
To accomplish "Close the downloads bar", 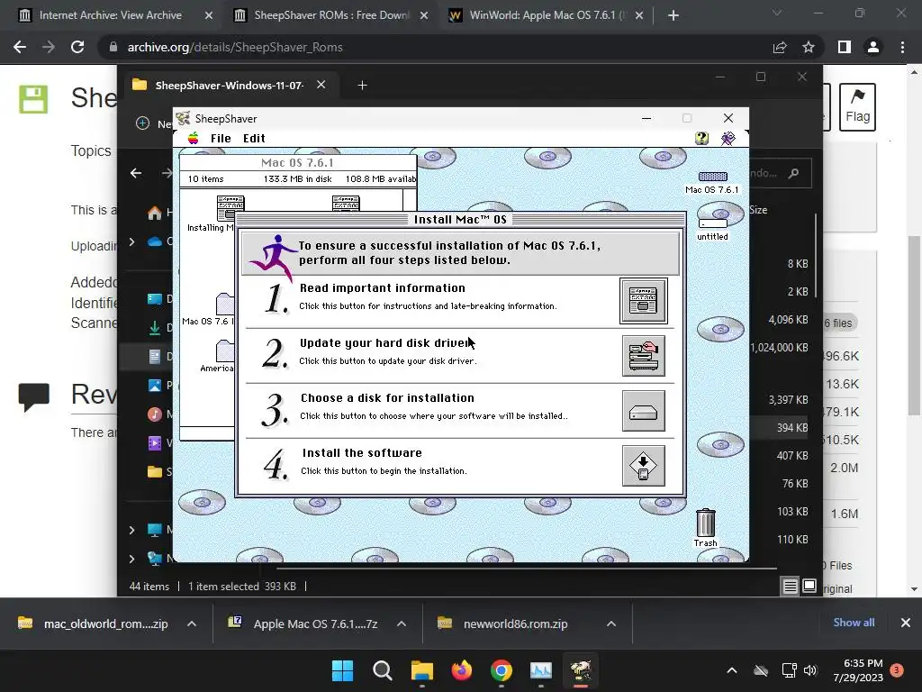I will tap(906, 623).
